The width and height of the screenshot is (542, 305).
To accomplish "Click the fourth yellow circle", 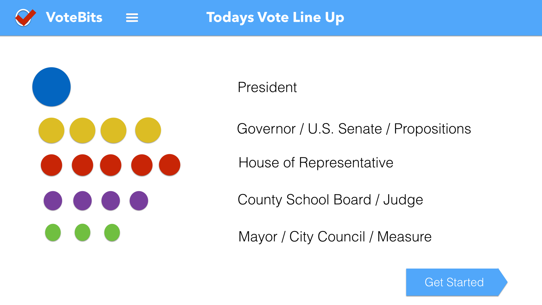I will pyautogui.click(x=148, y=130).
